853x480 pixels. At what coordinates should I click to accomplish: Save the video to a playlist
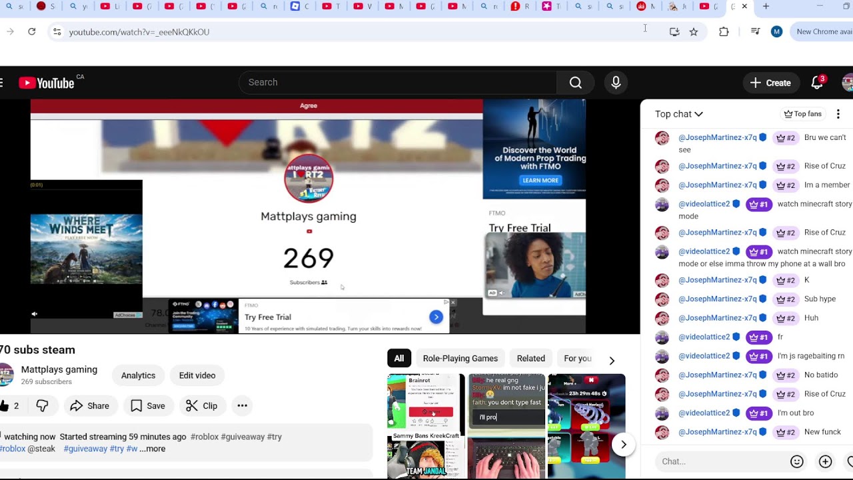148,405
